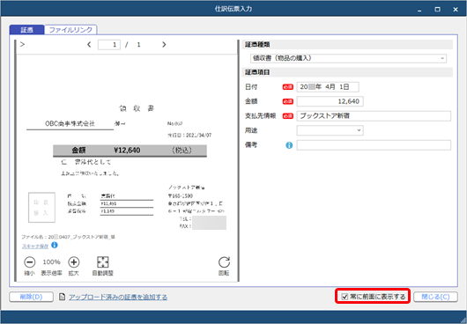This screenshot has height=324, width=467.
Task: Click the 閉じる(C) button
Action: point(436,297)
